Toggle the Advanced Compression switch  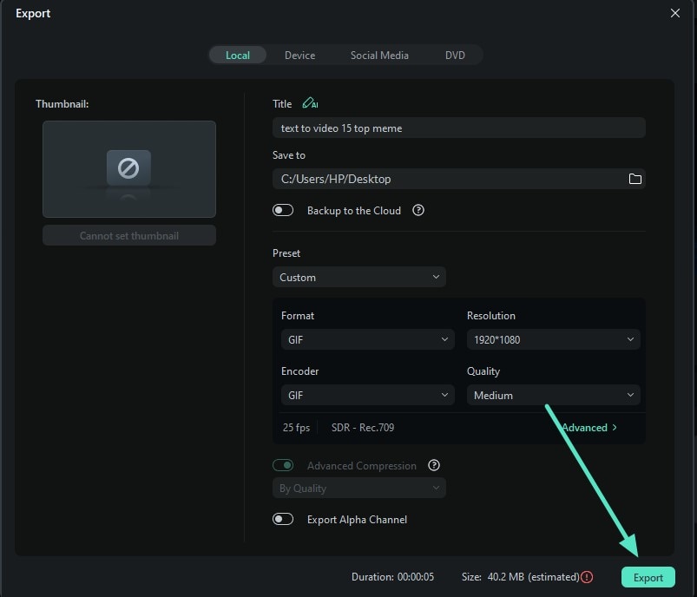283,465
